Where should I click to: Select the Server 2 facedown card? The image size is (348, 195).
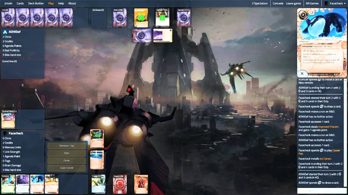coord(184,18)
